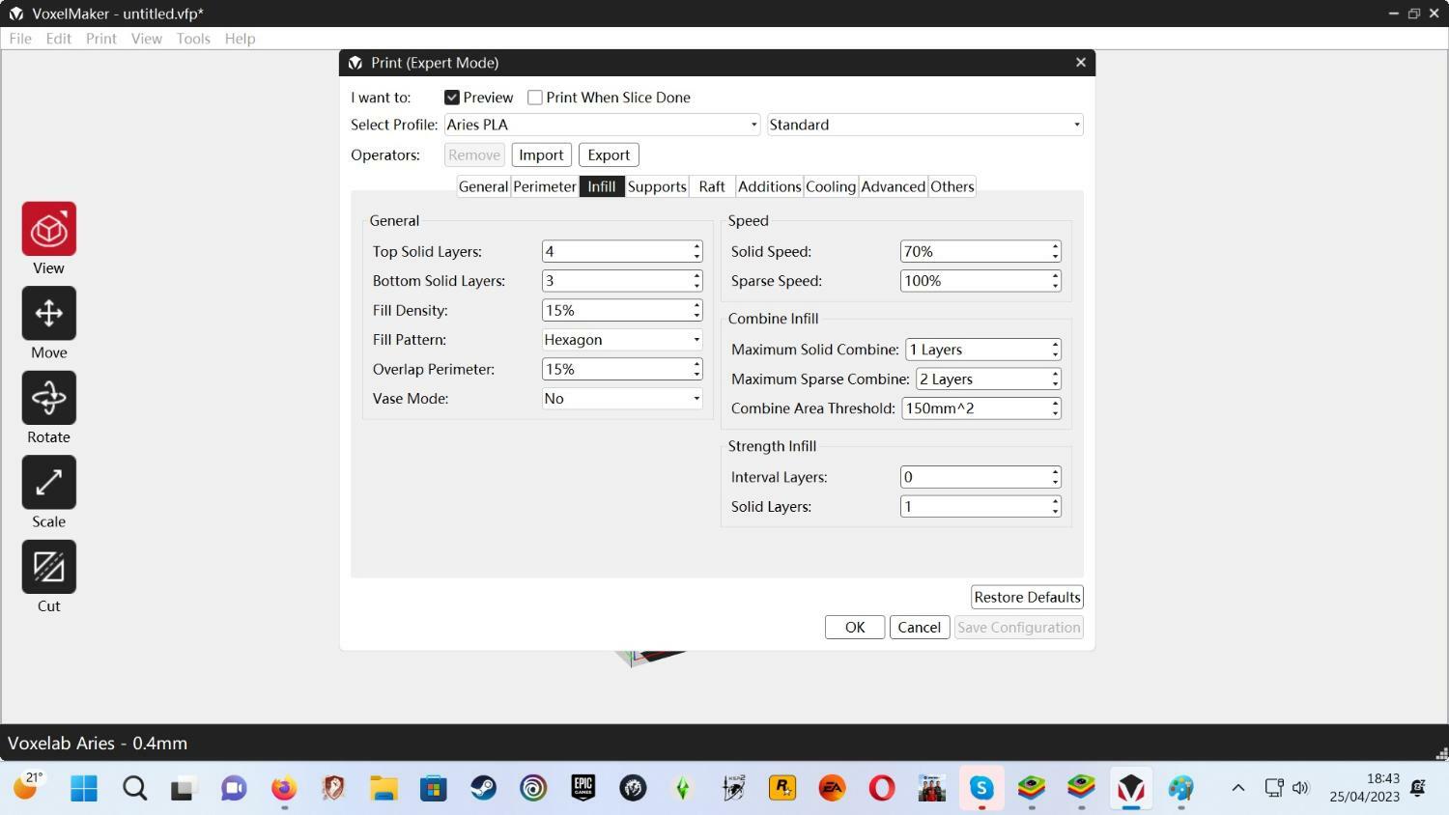Open taskbar Search icon

tap(134, 789)
